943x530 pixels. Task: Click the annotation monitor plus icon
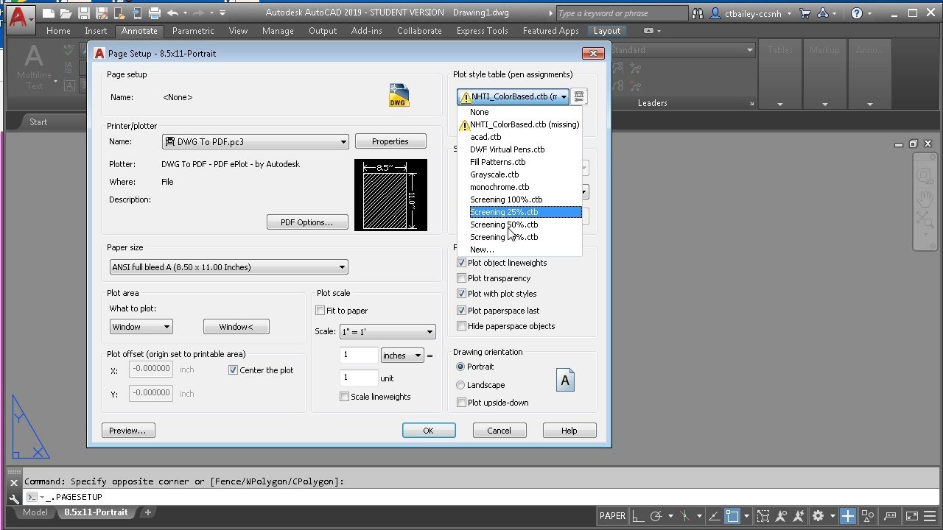tap(847, 516)
